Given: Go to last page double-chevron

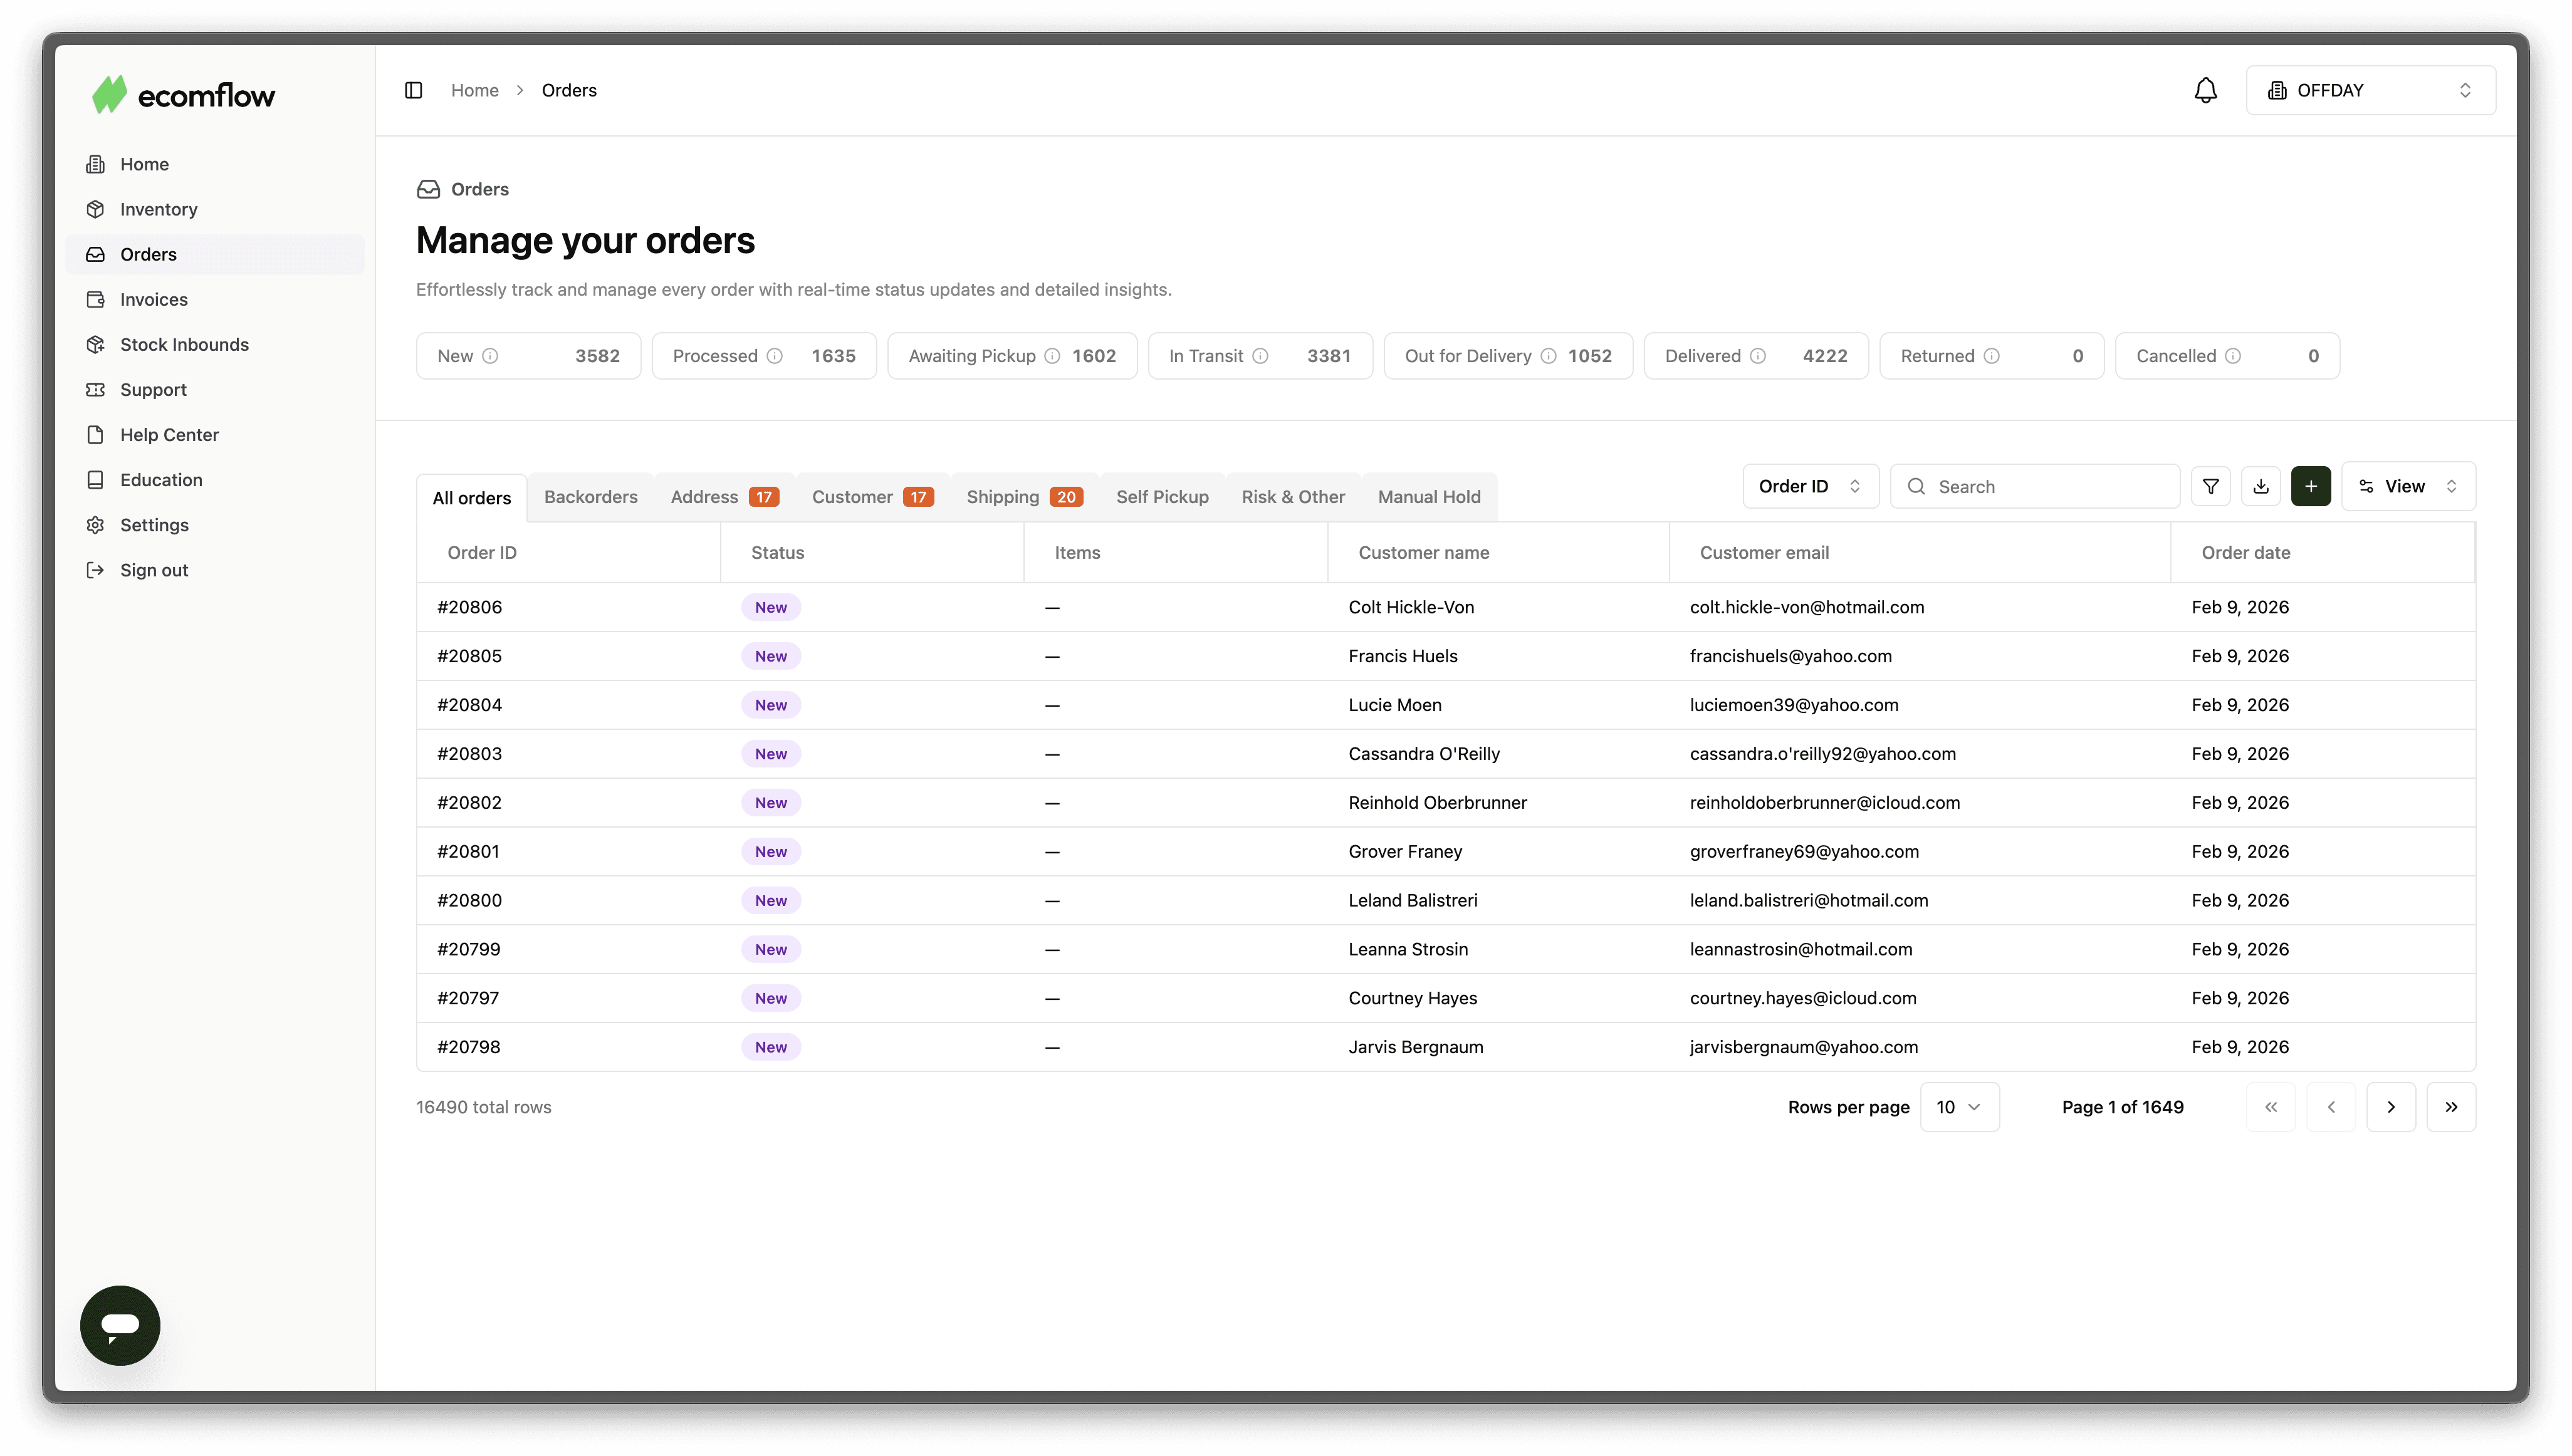Looking at the screenshot, I should point(2450,1107).
